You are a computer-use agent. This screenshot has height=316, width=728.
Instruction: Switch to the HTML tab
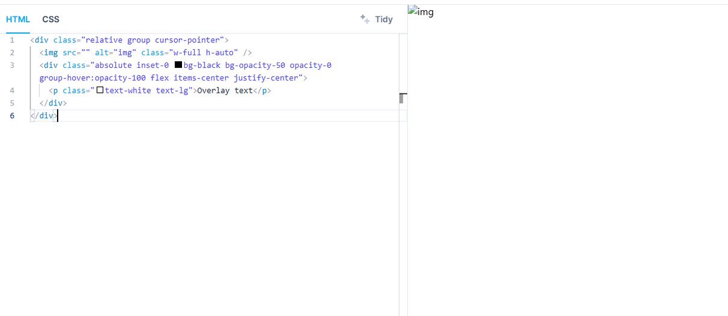pos(18,19)
